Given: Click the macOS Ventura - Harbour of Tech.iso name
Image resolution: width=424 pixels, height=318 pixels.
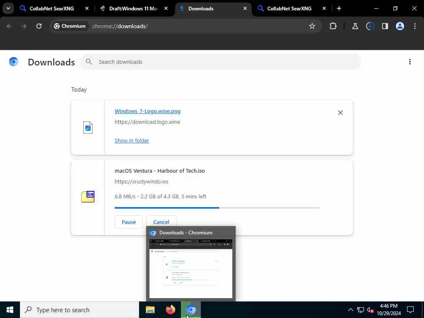Looking at the screenshot, I should pos(159,171).
